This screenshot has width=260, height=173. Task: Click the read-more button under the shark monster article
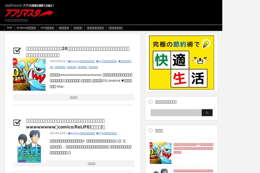pos(74,97)
